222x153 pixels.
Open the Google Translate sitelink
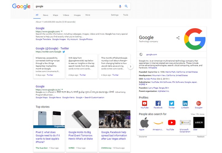43,39
